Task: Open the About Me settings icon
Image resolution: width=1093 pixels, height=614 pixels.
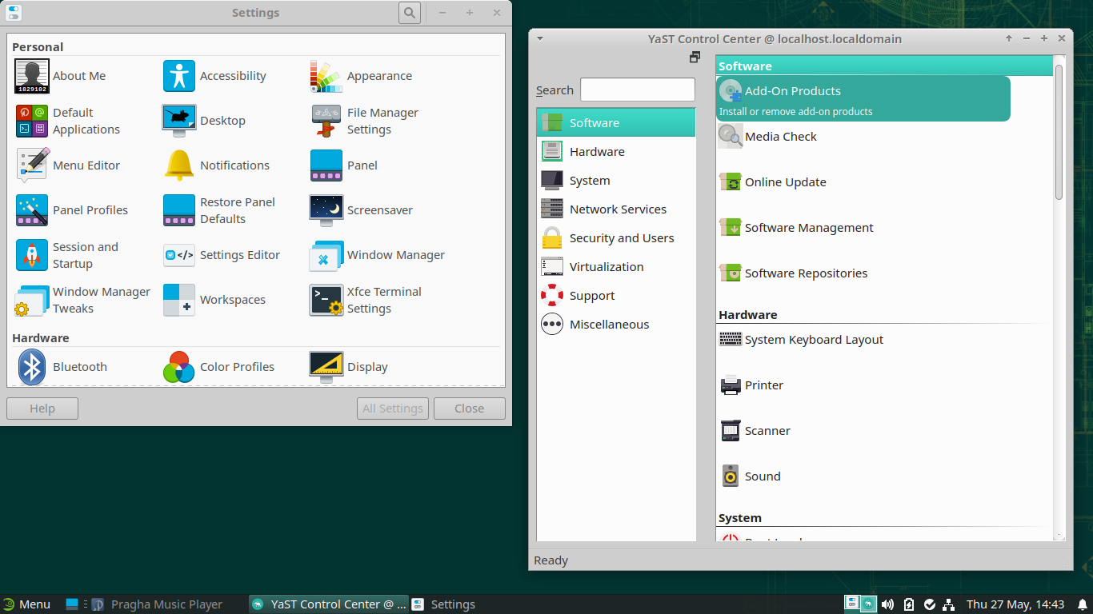Action: pos(32,76)
